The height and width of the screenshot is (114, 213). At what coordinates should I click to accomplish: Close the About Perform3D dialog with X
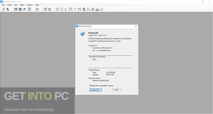tap(136, 26)
